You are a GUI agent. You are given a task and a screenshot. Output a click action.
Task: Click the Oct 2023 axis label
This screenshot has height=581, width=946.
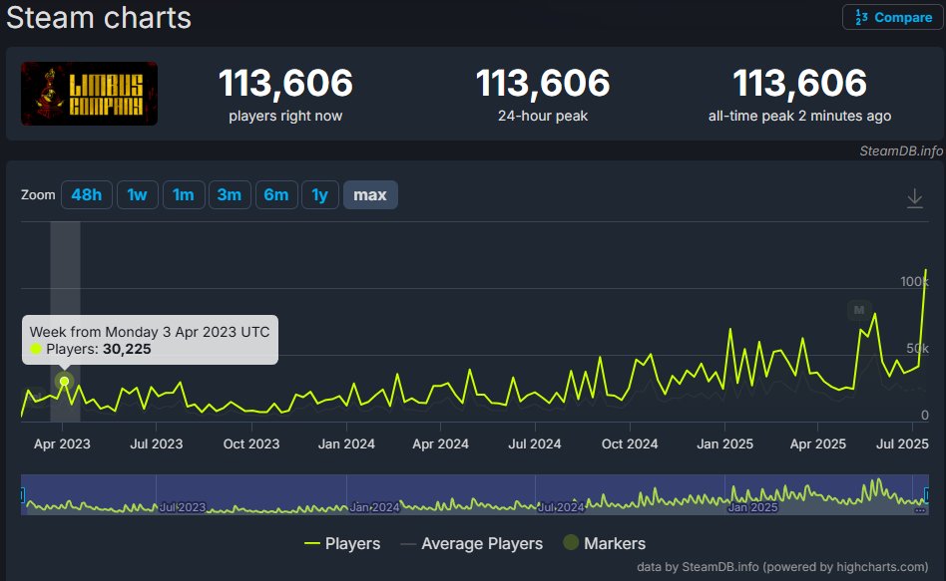click(x=251, y=444)
